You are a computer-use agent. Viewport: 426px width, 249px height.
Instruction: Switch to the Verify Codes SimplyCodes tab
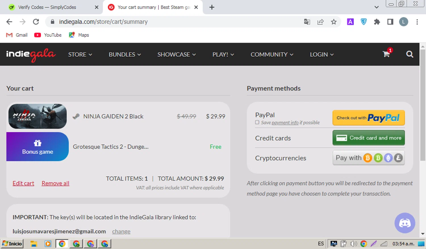(51, 7)
